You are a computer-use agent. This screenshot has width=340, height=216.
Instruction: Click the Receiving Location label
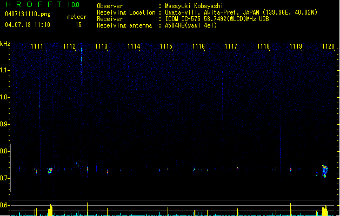tap(126, 12)
